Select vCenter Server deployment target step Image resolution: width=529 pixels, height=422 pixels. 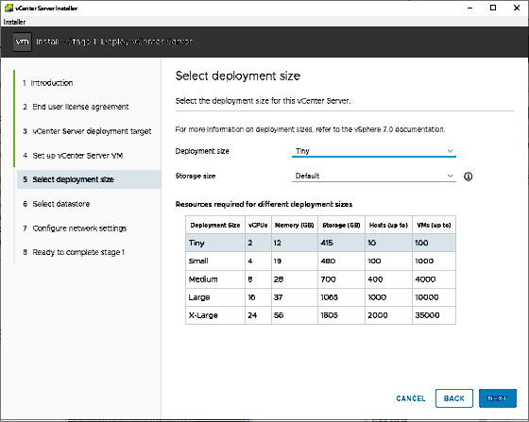[87, 131]
